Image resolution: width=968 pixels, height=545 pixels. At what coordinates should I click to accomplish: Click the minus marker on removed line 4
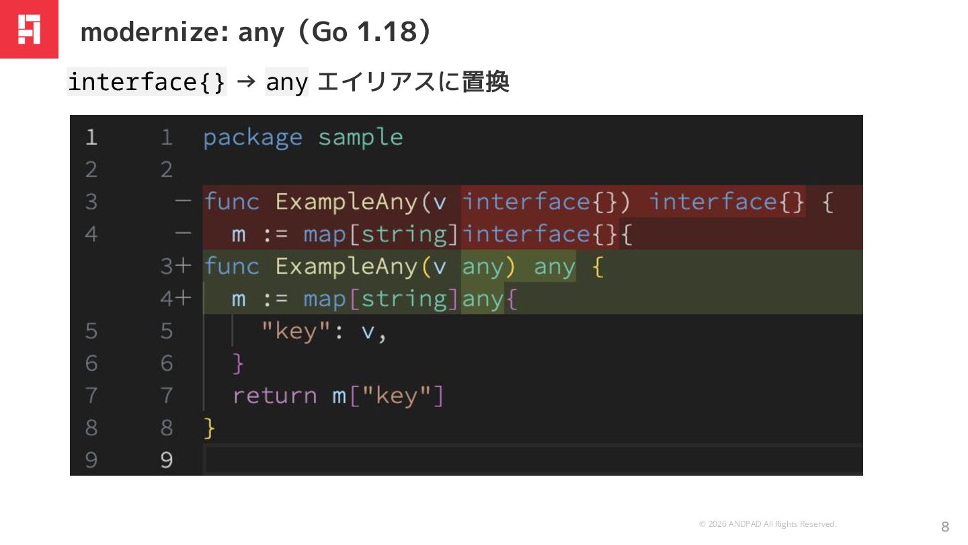(184, 233)
